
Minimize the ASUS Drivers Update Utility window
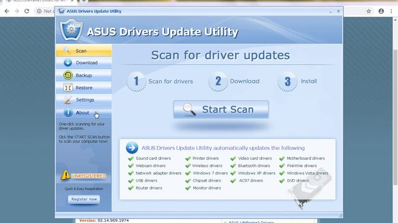[331, 12]
